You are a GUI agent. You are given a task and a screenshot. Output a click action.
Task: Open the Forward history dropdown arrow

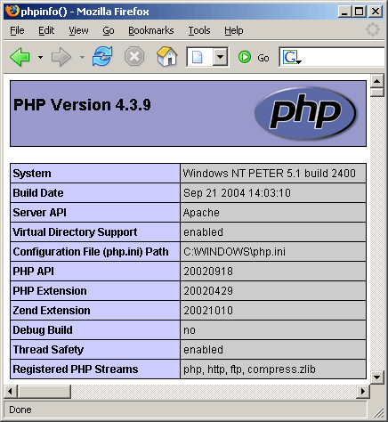[x=82, y=57]
